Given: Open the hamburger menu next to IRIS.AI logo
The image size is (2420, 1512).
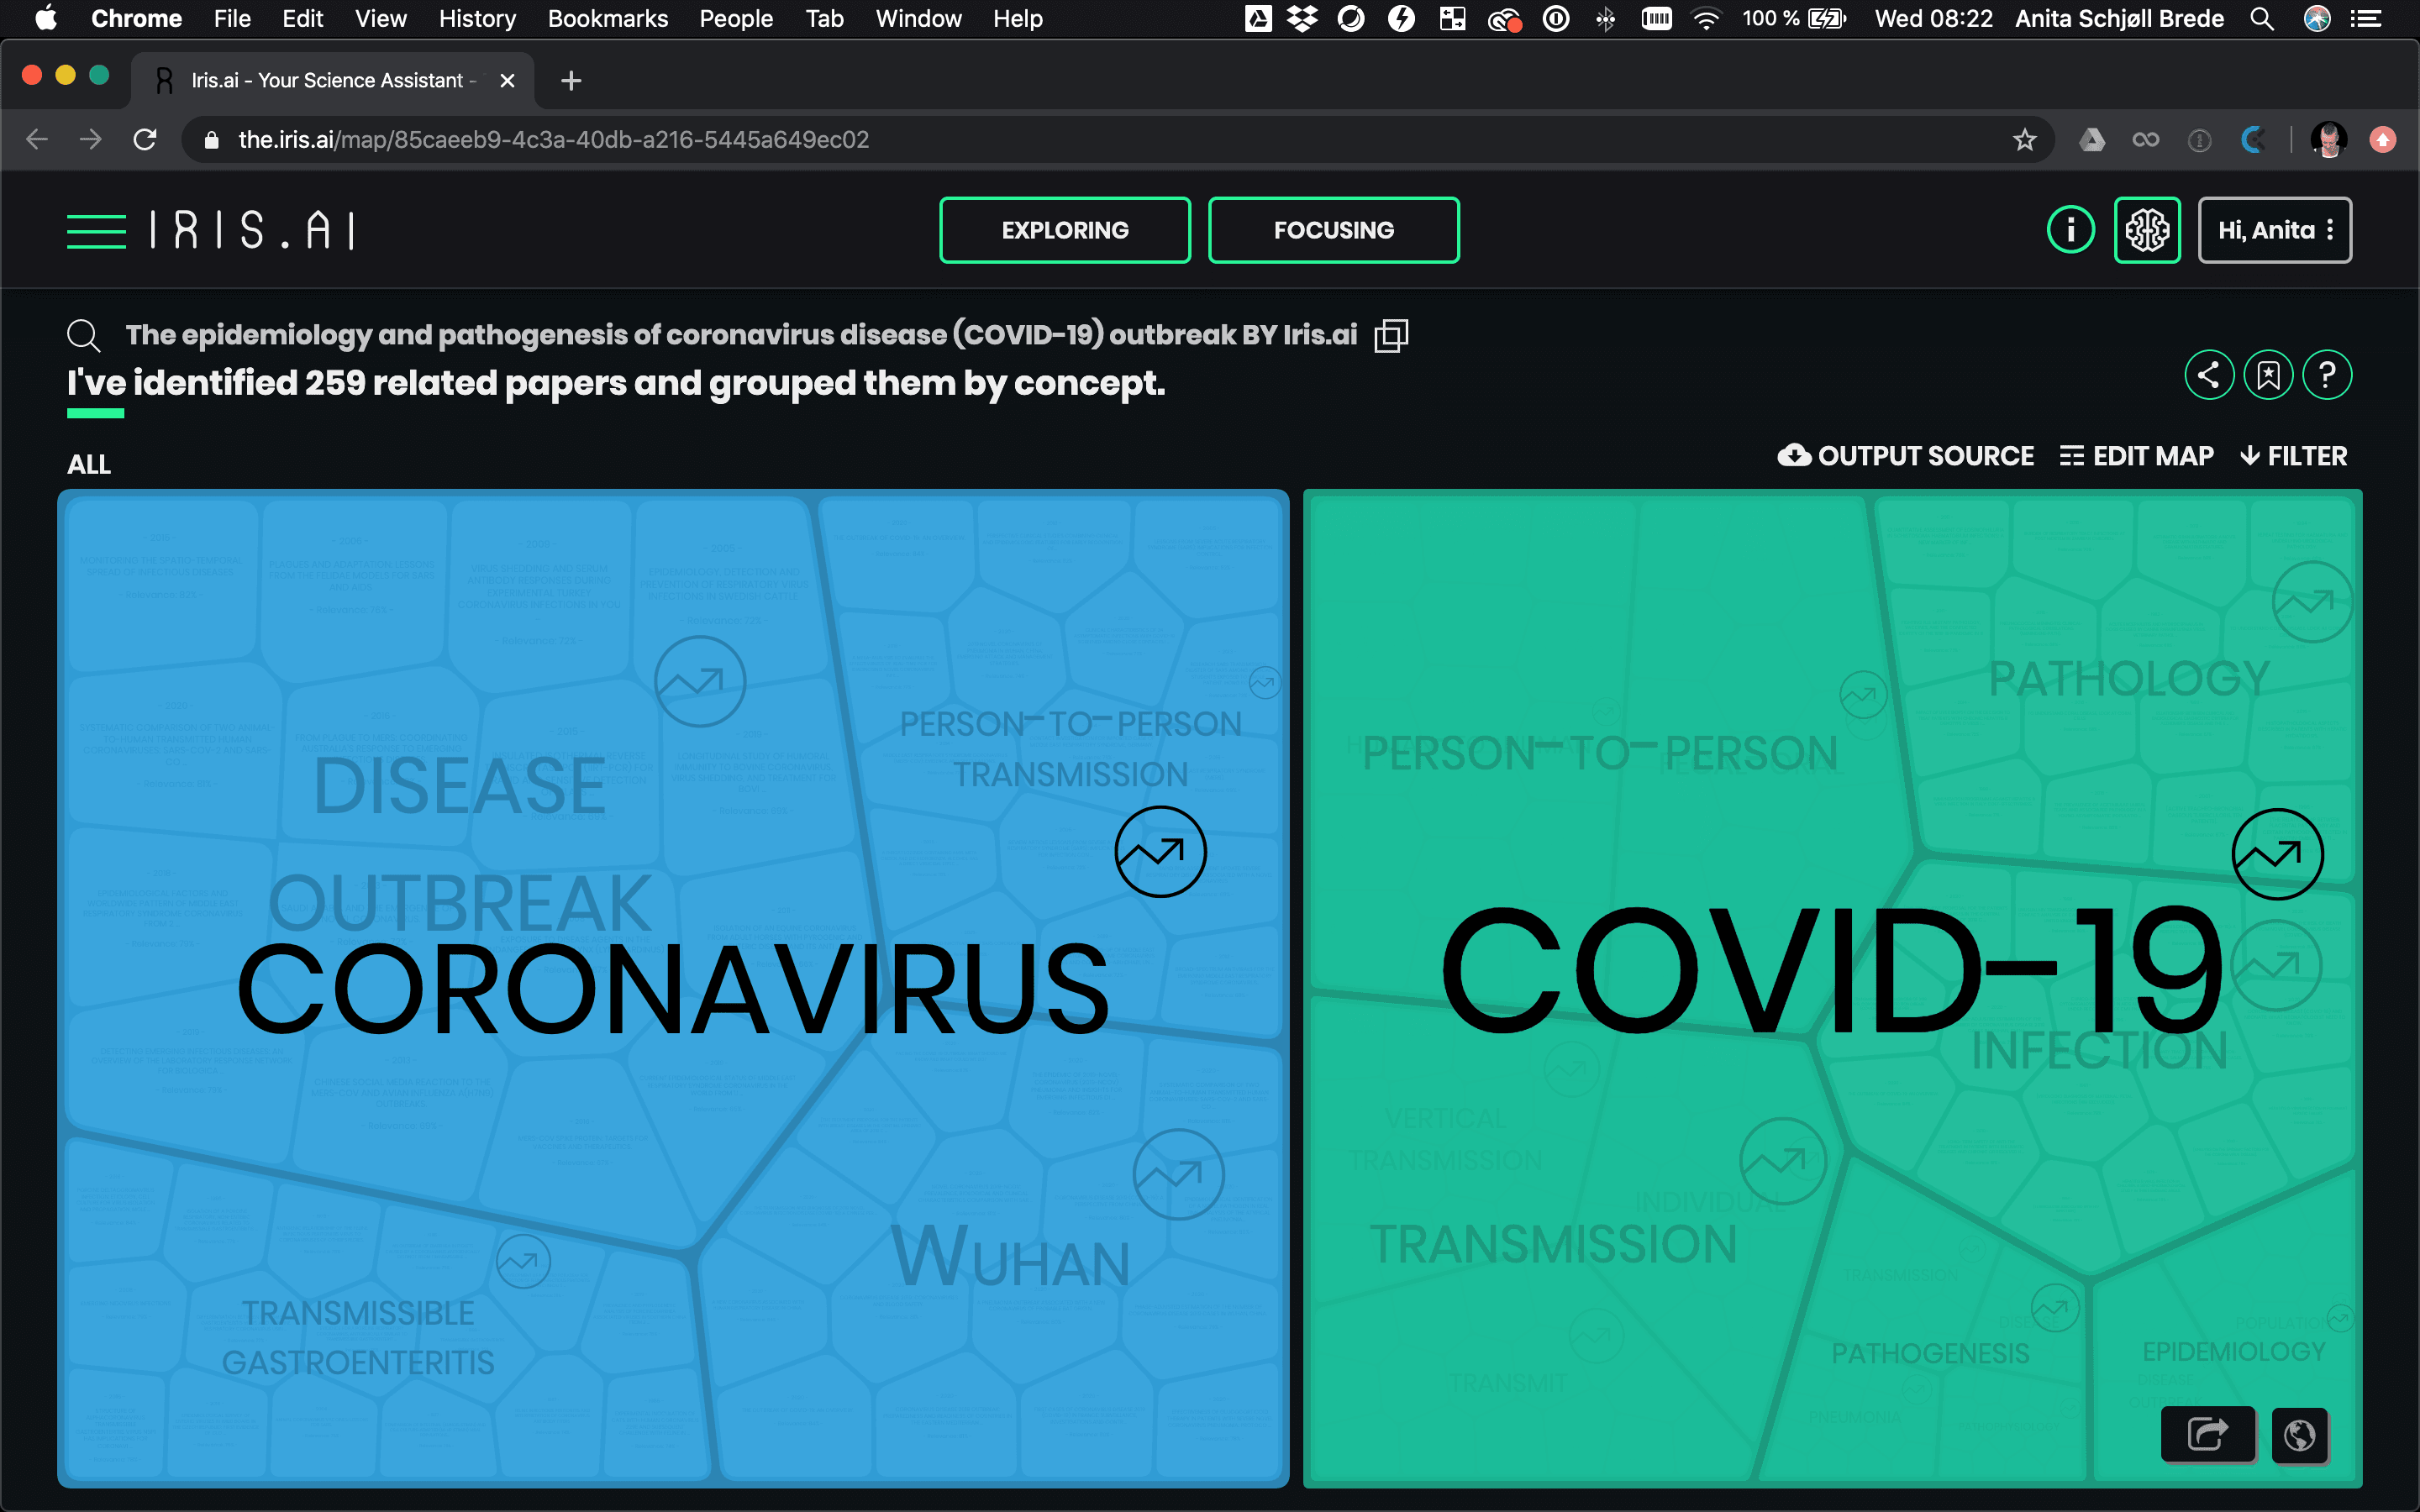Looking at the screenshot, I should tap(96, 231).
